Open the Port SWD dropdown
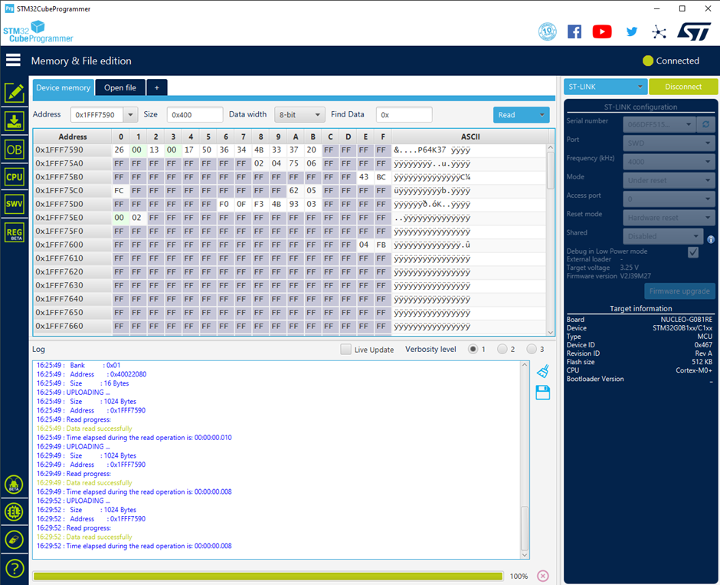The width and height of the screenshot is (720, 585). (669, 143)
